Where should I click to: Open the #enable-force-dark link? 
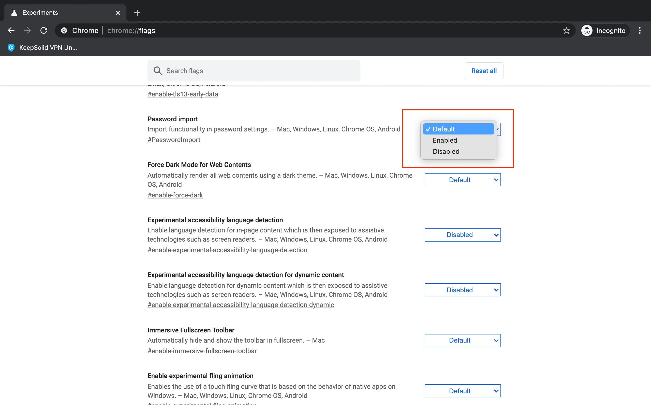tap(175, 195)
